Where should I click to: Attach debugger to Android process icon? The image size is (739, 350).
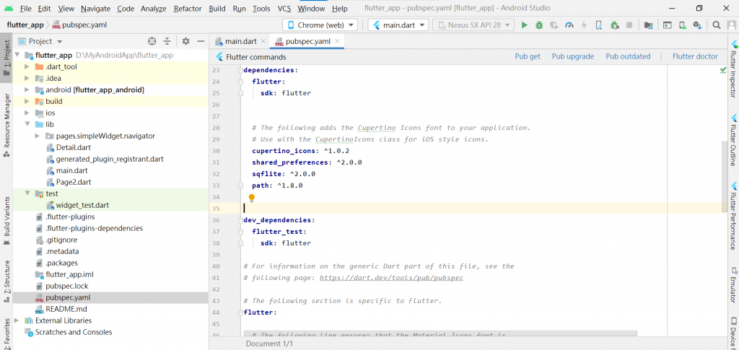614,25
